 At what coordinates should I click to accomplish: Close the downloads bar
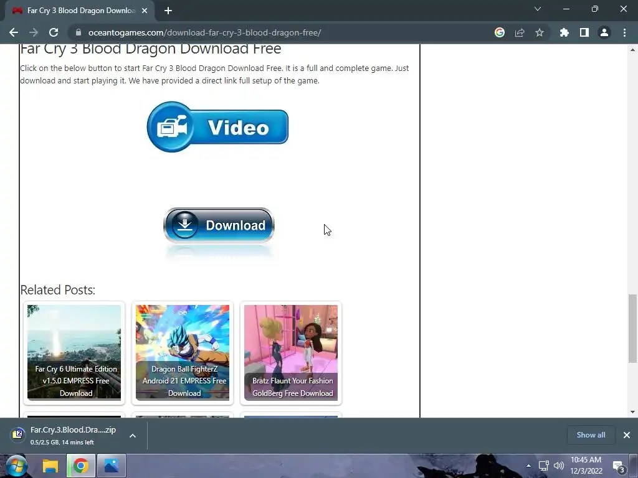click(x=627, y=435)
